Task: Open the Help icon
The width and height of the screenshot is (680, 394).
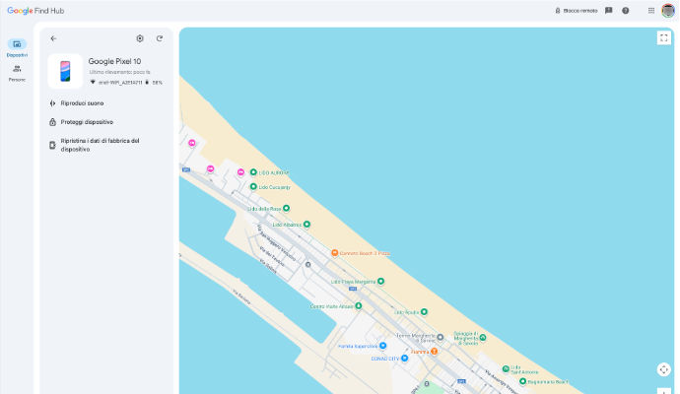Action: click(625, 11)
